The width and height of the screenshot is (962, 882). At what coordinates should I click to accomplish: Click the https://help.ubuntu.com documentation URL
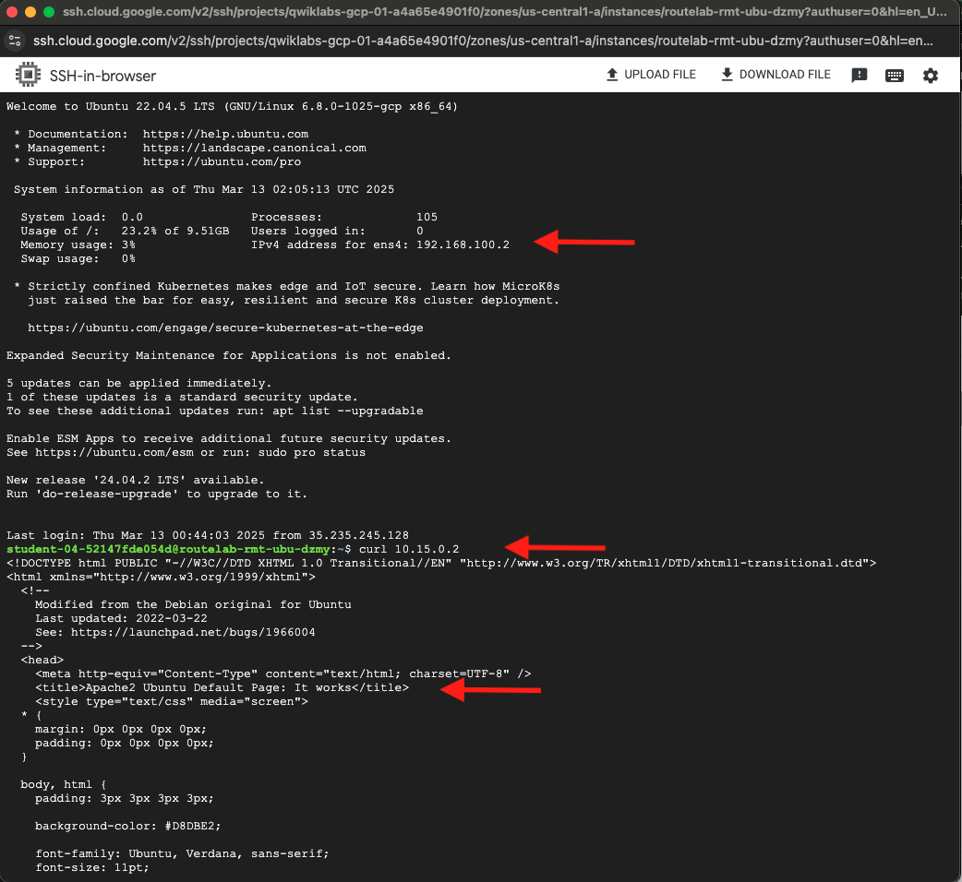click(x=226, y=134)
